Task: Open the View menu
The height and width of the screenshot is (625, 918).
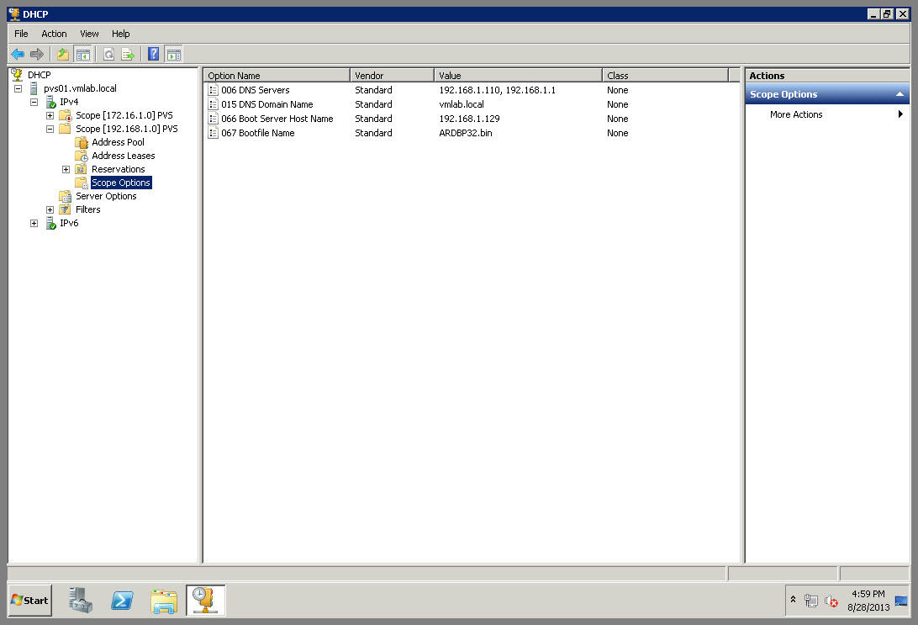Action: 89,34
